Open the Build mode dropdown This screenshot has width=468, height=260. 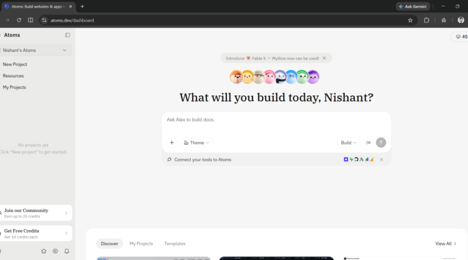[348, 143]
